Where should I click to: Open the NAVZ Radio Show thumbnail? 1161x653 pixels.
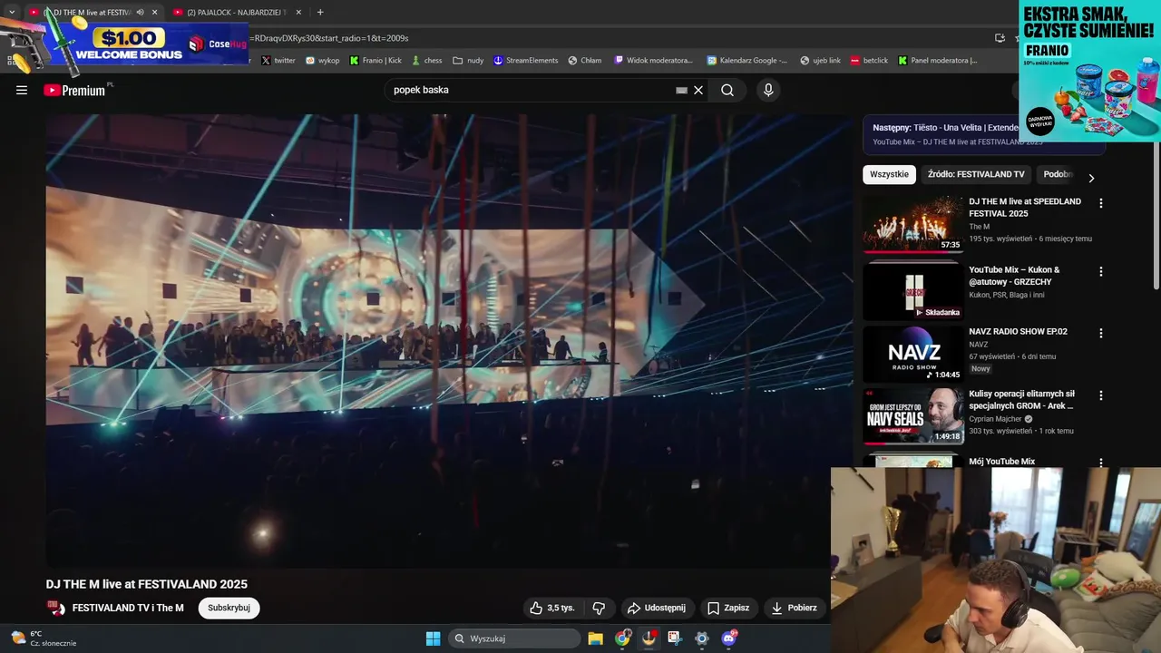[912, 354]
